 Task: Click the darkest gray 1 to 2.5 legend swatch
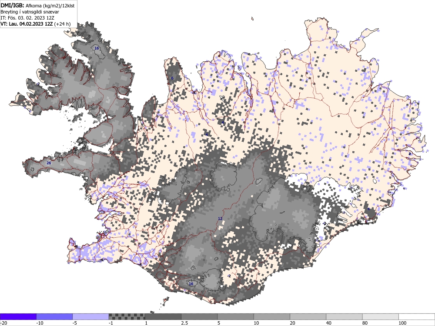click(163, 316)
